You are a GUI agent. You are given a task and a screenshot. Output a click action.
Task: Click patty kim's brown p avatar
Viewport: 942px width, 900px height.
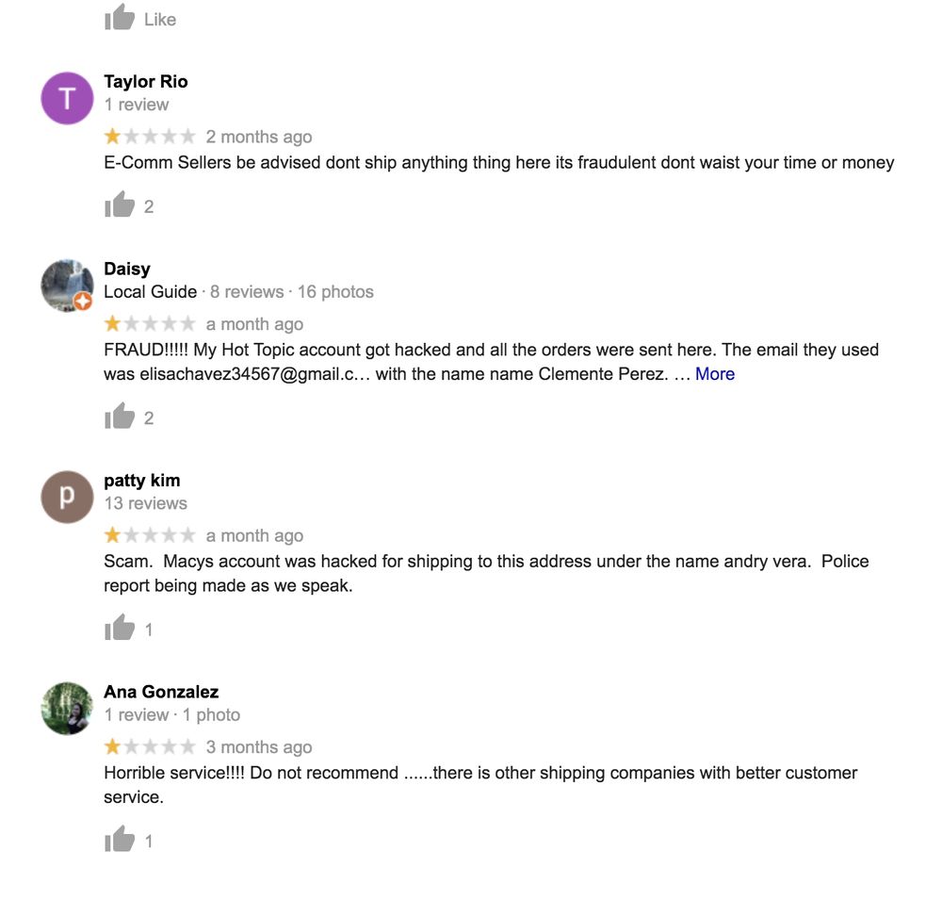pyautogui.click(x=67, y=497)
